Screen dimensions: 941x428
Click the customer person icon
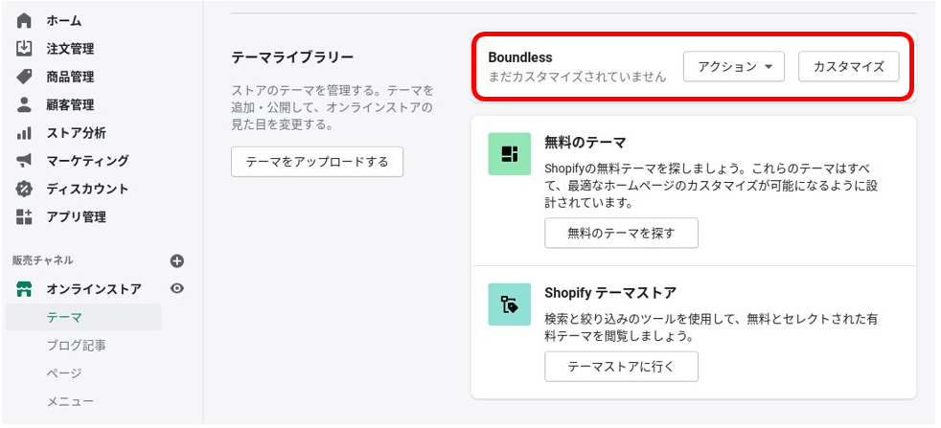coord(24,105)
